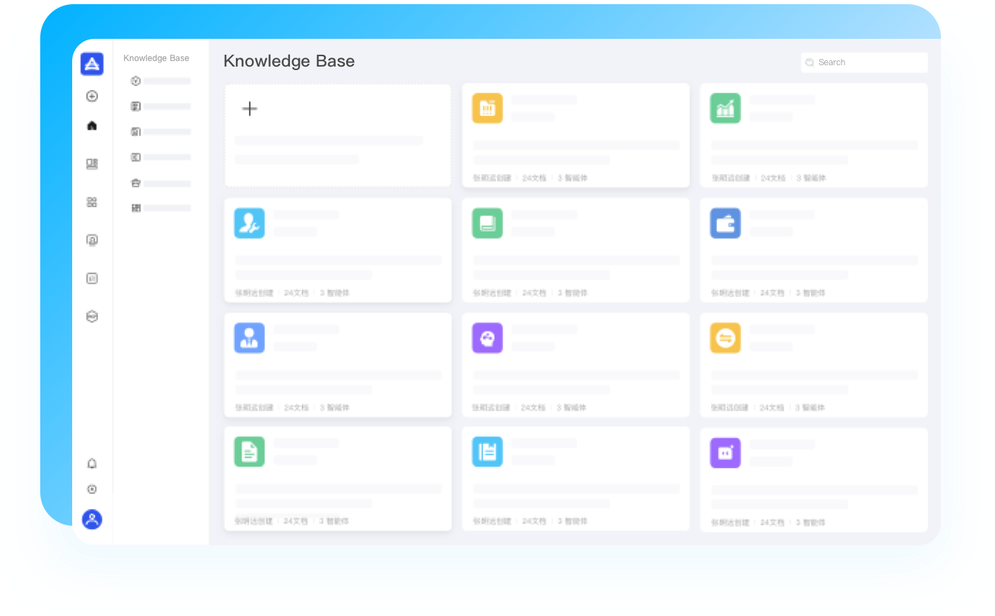Viewport: 995px width, 616px height.
Task: Open the cube icon in left sidebar
Action: pyautogui.click(x=92, y=316)
